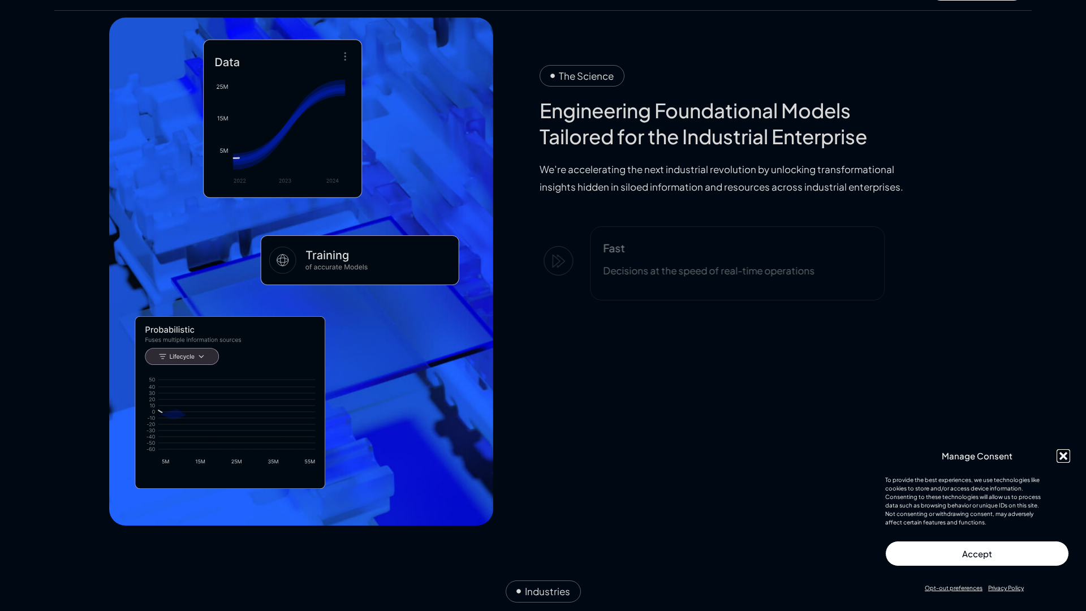Open the three-dot menu on the Data card

(345, 56)
